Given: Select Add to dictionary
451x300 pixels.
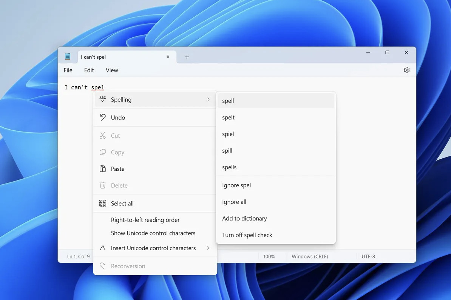Looking at the screenshot, I should tap(244, 219).
